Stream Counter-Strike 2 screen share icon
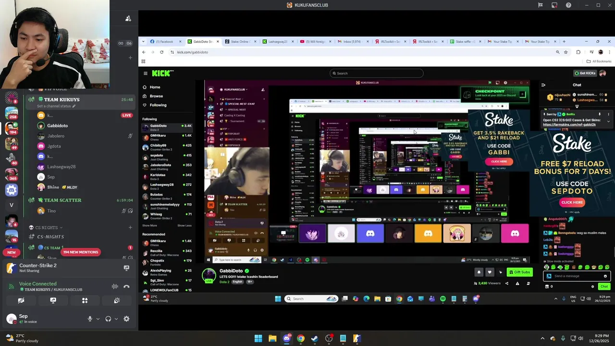The width and height of the screenshot is (615, 346). [x=126, y=268]
